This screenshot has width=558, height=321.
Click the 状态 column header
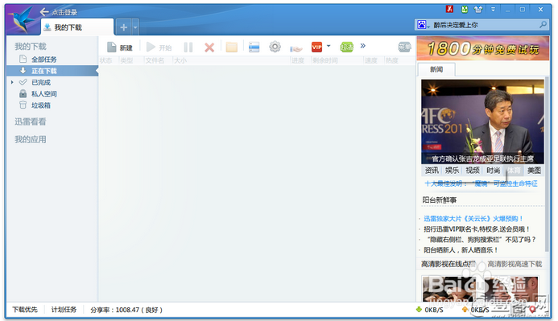click(105, 60)
